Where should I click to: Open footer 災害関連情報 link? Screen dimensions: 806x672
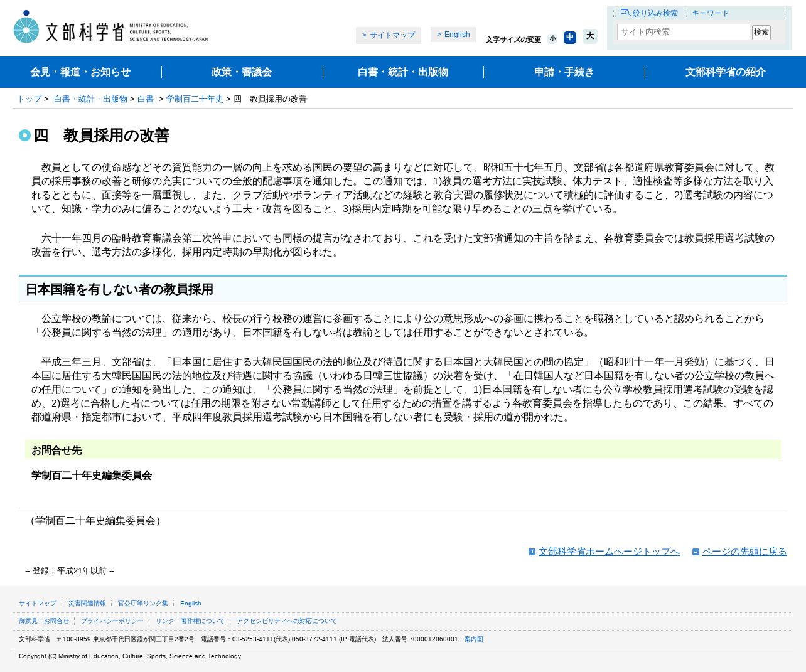point(87,604)
